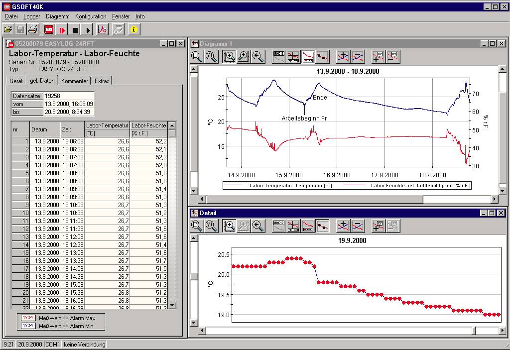Switch to the Kommentar tab
Screen dimensions: 510x350
pos(74,80)
